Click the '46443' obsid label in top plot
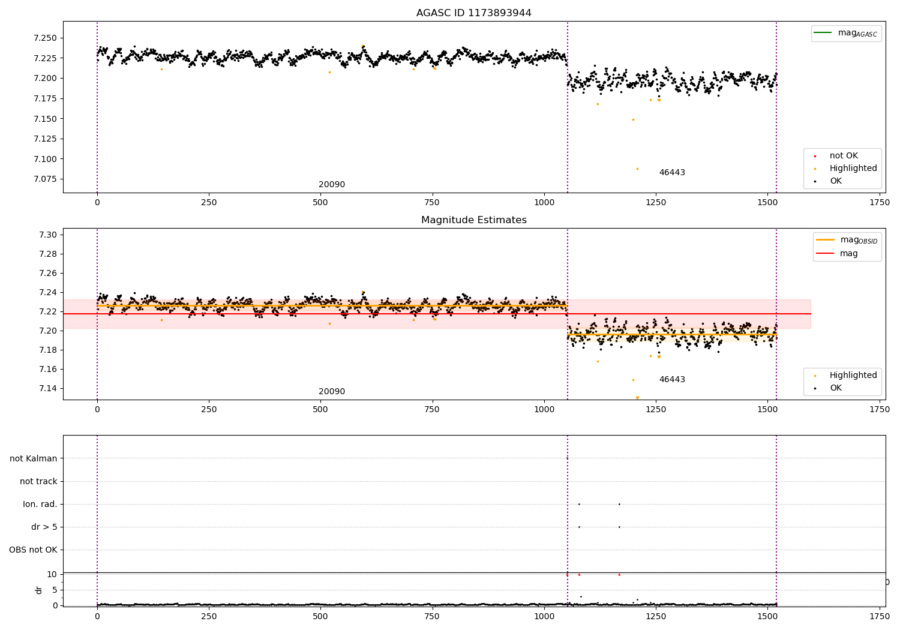The image size is (900, 630). [672, 173]
